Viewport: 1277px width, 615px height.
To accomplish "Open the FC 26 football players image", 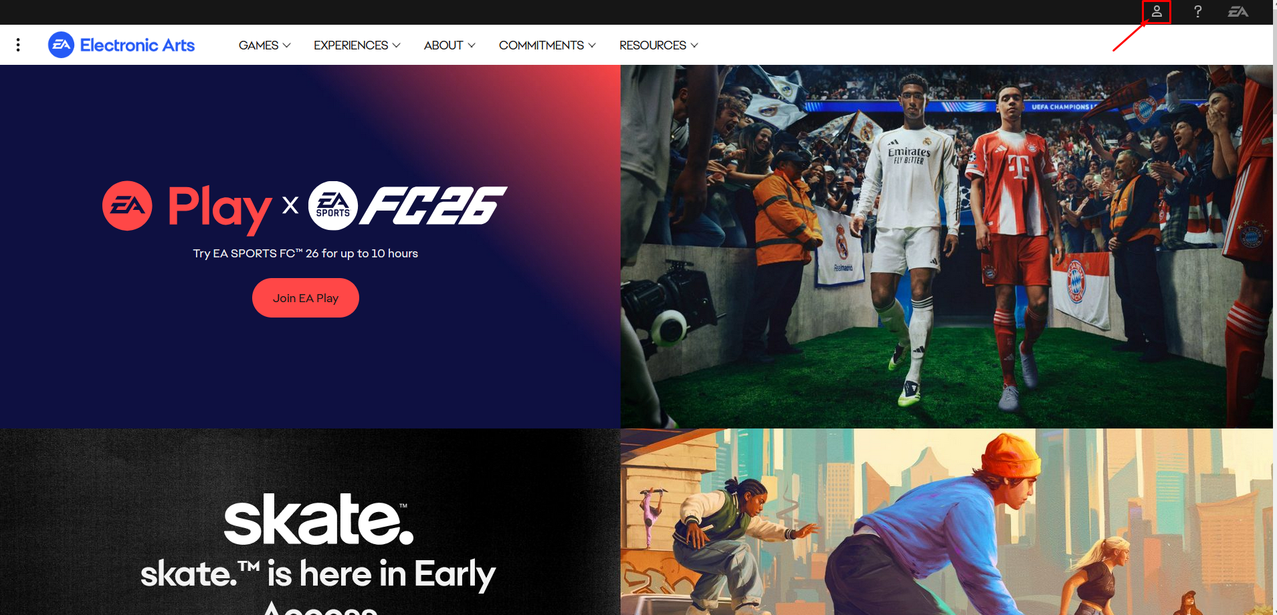I will [x=947, y=247].
